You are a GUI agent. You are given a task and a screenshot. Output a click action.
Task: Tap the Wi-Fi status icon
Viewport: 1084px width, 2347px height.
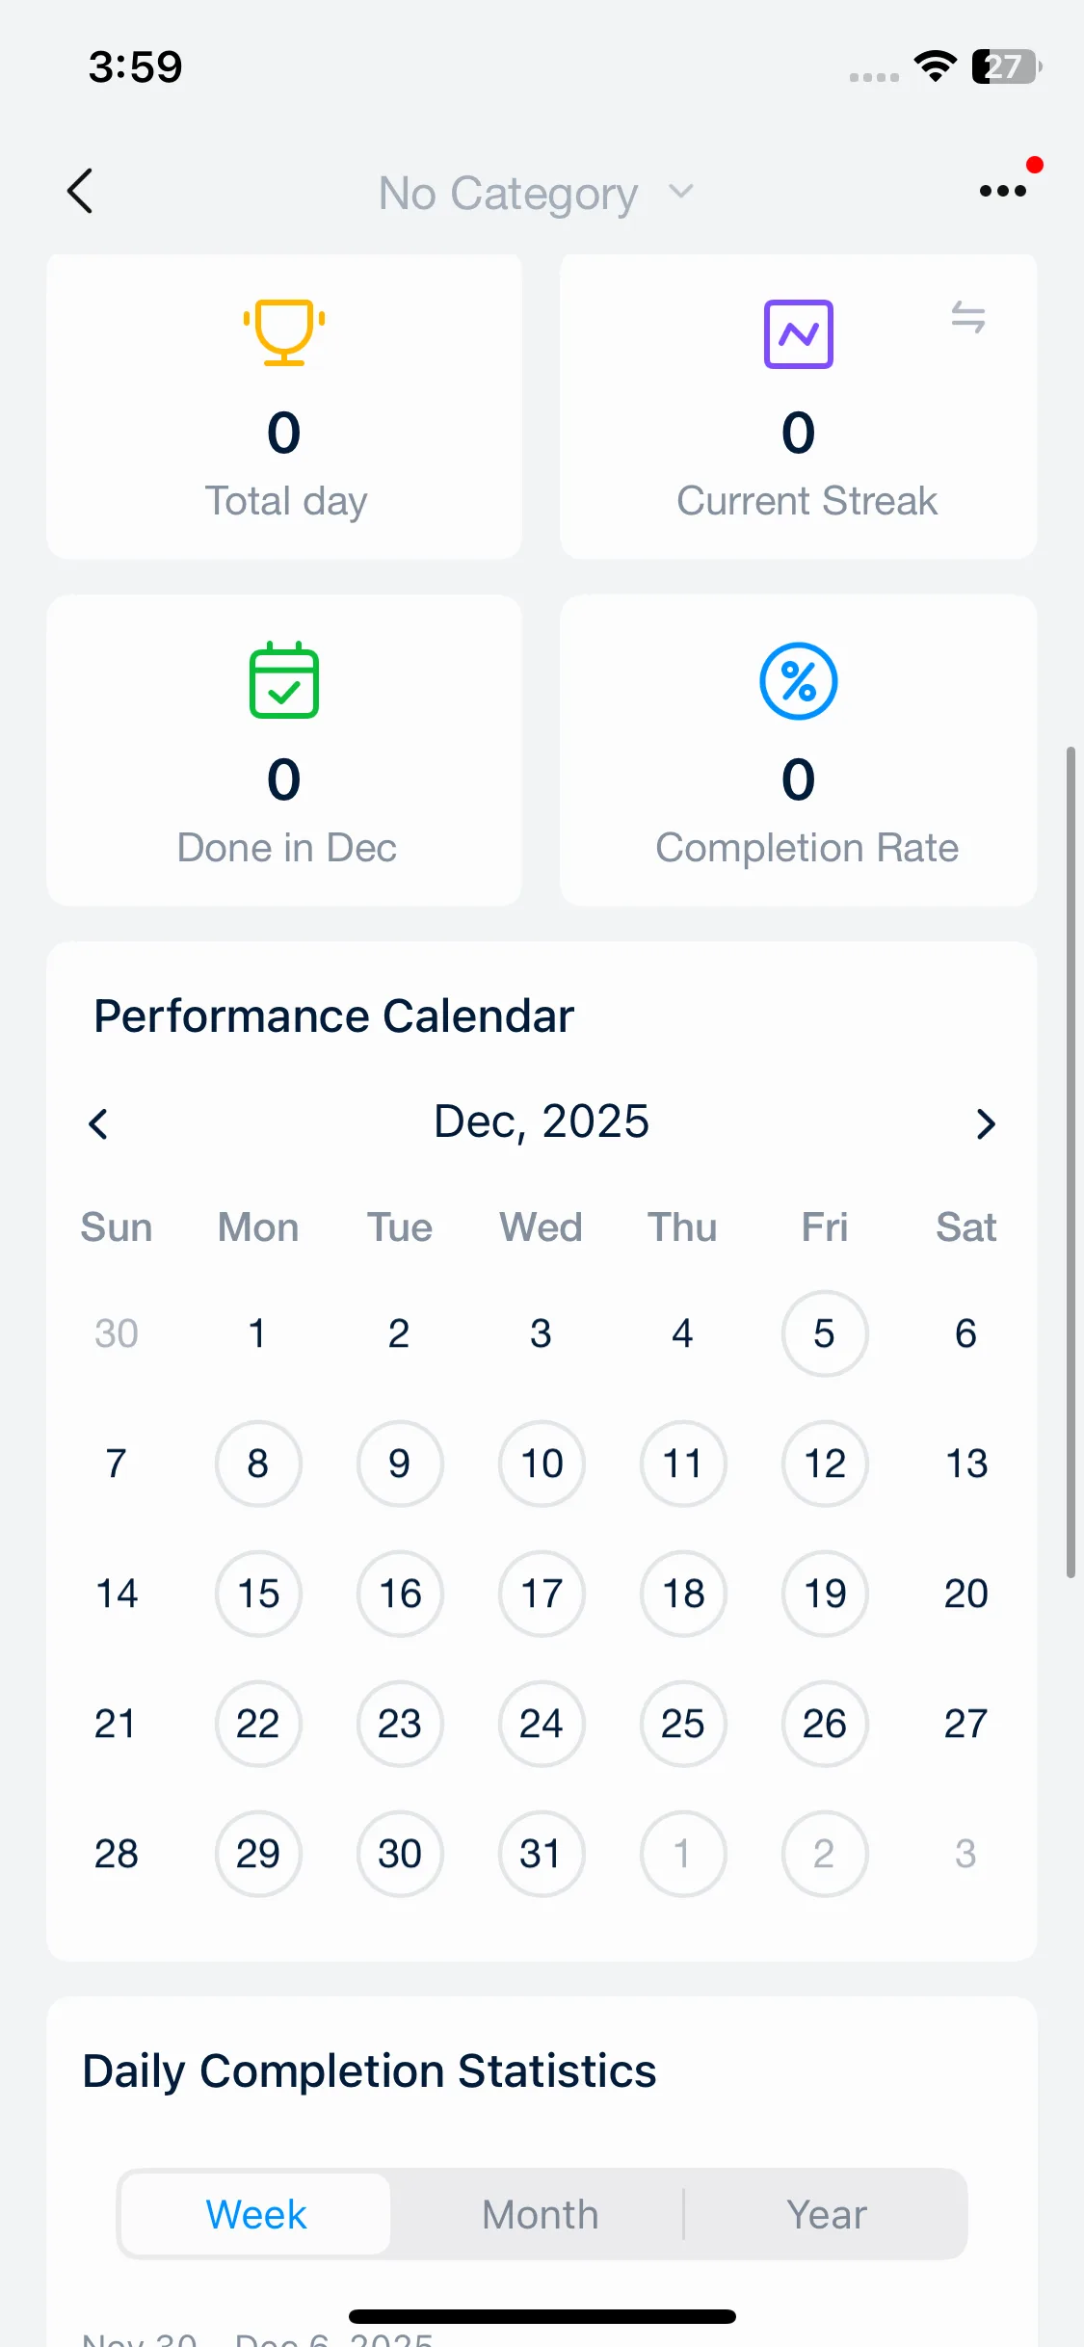(x=935, y=66)
